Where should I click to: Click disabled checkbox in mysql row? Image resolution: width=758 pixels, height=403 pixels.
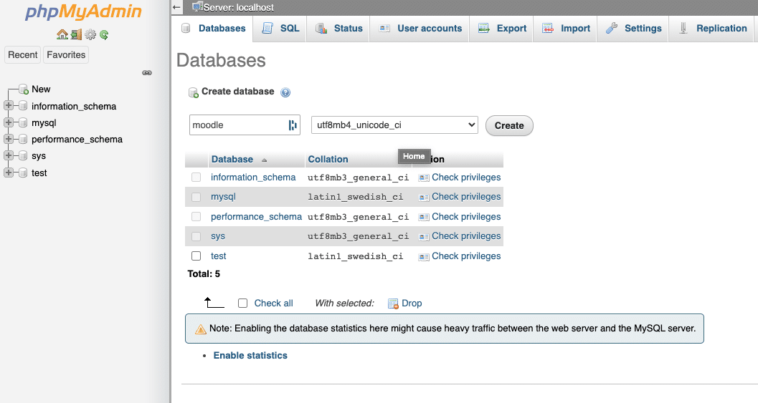pos(196,197)
